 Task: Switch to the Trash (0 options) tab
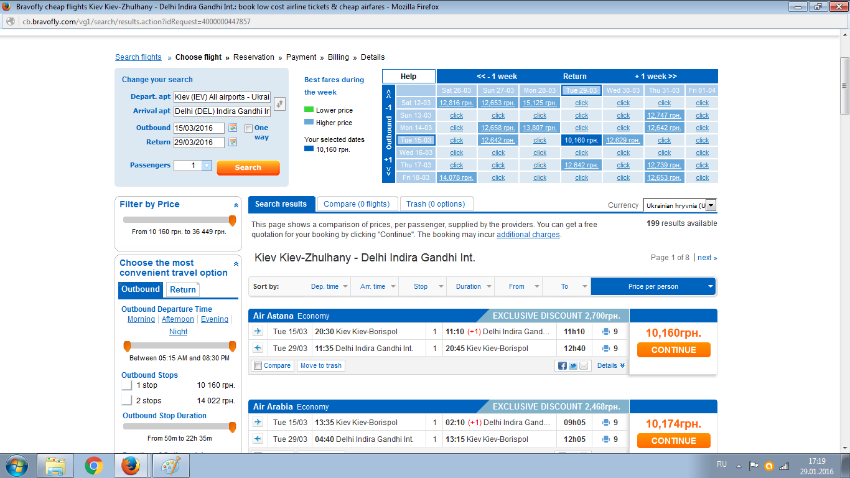(436, 204)
